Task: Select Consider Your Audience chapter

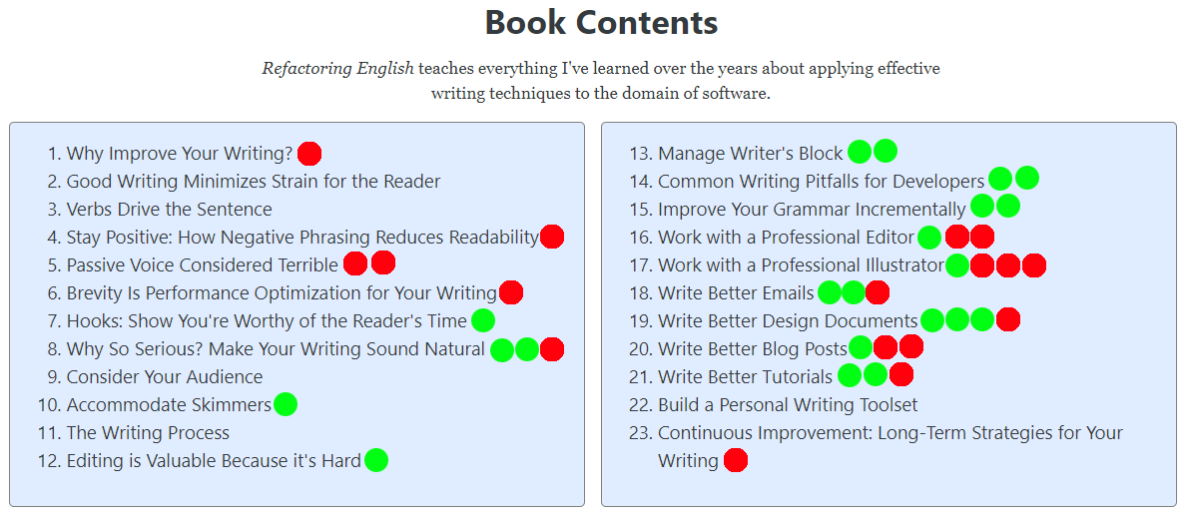Action: pos(164,377)
